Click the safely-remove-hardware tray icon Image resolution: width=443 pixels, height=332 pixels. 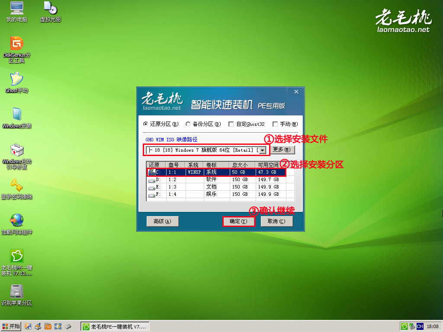pos(412,327)
